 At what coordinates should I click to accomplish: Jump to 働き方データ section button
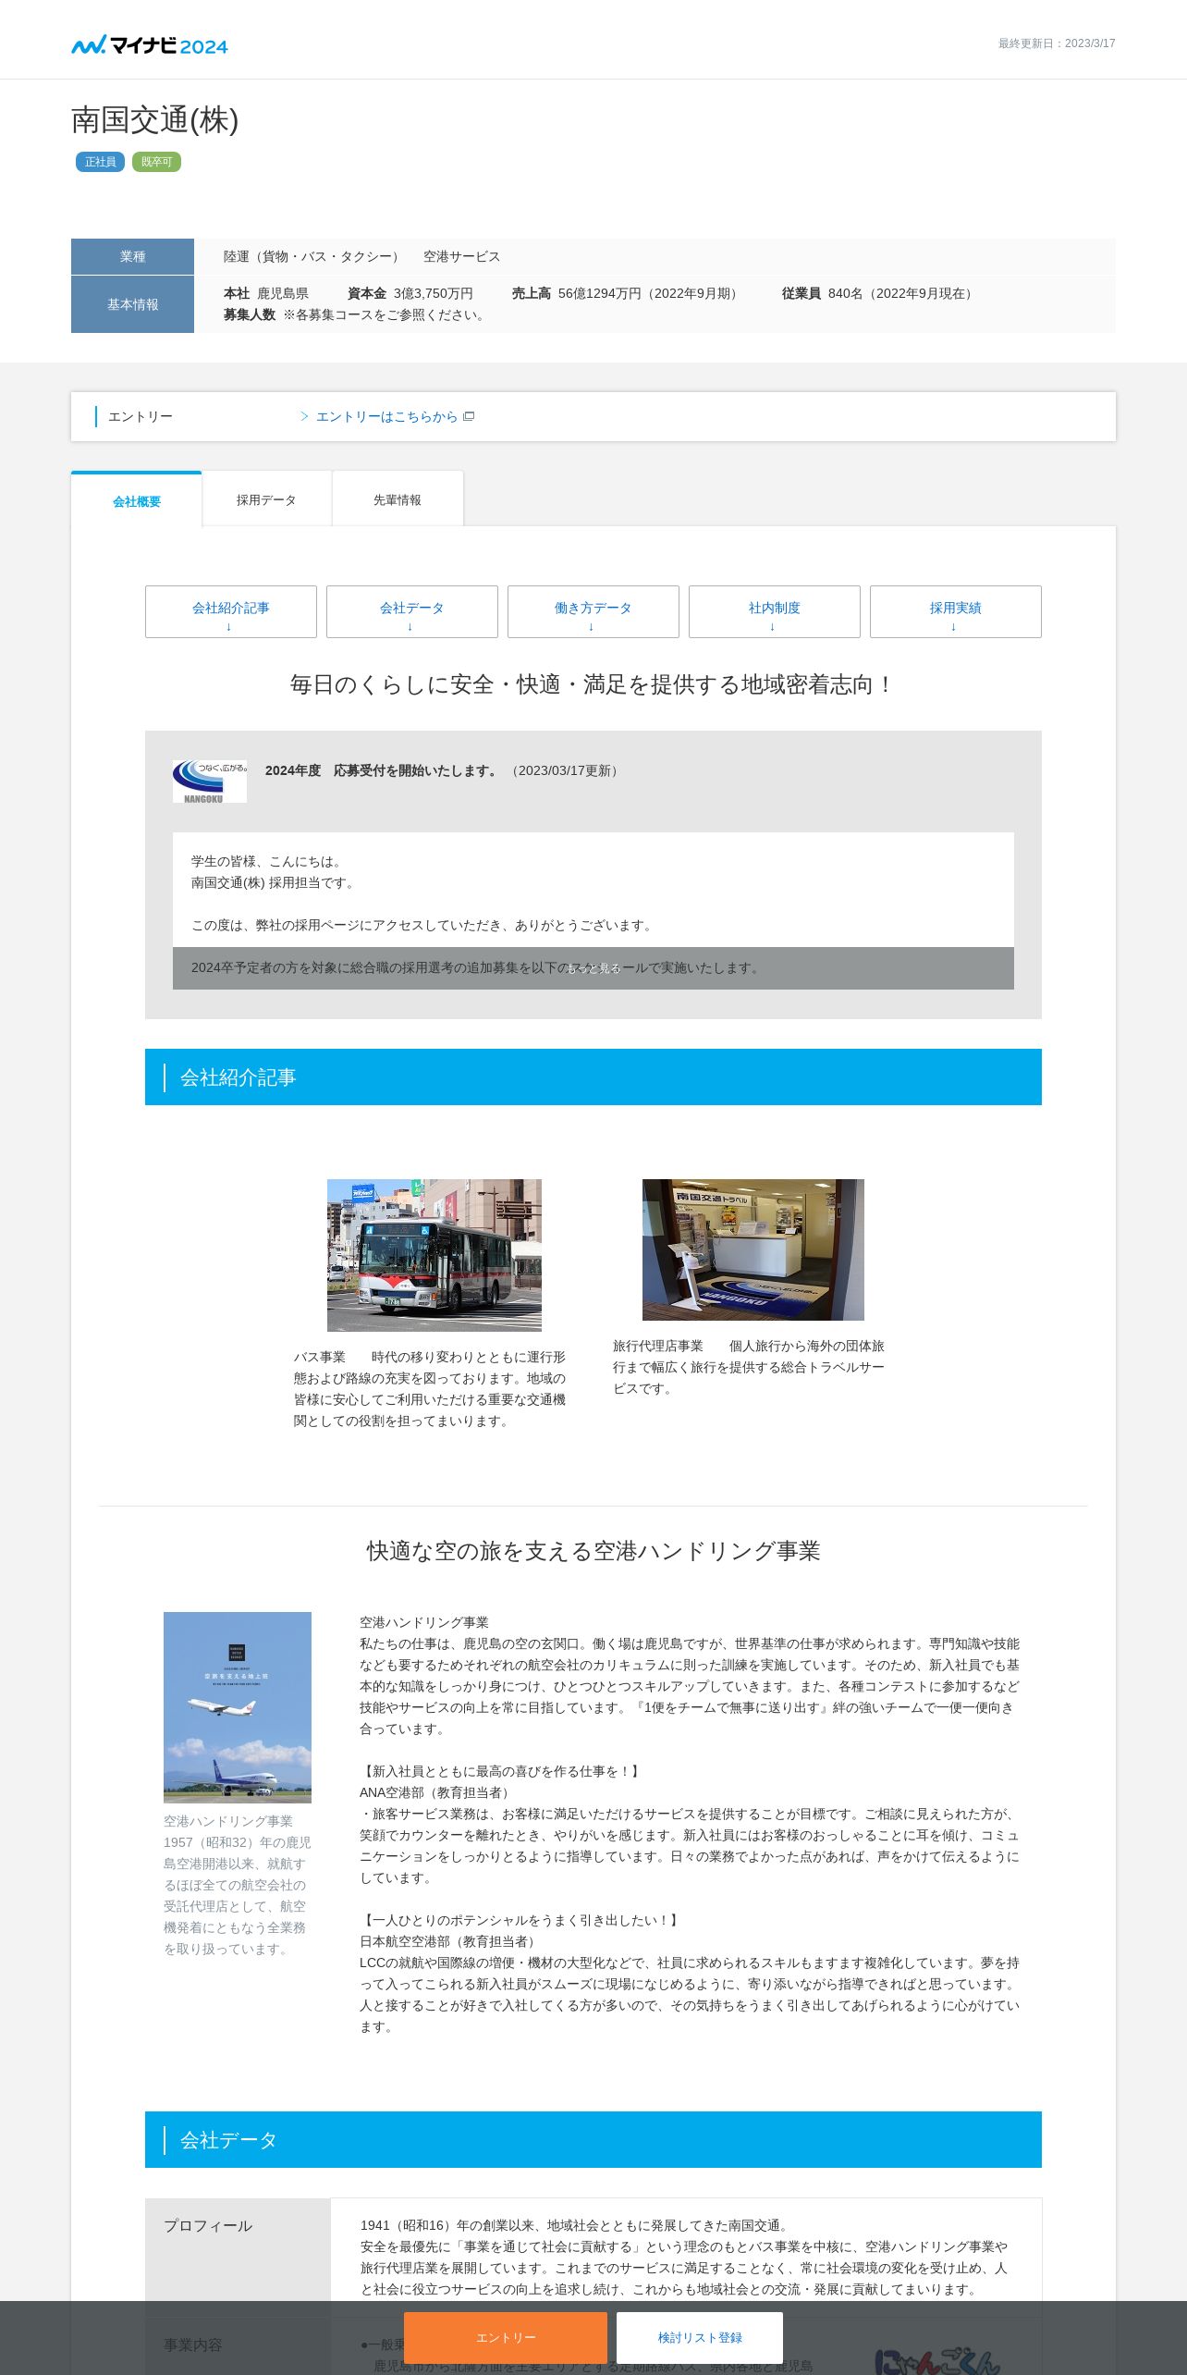click(593, 611)
